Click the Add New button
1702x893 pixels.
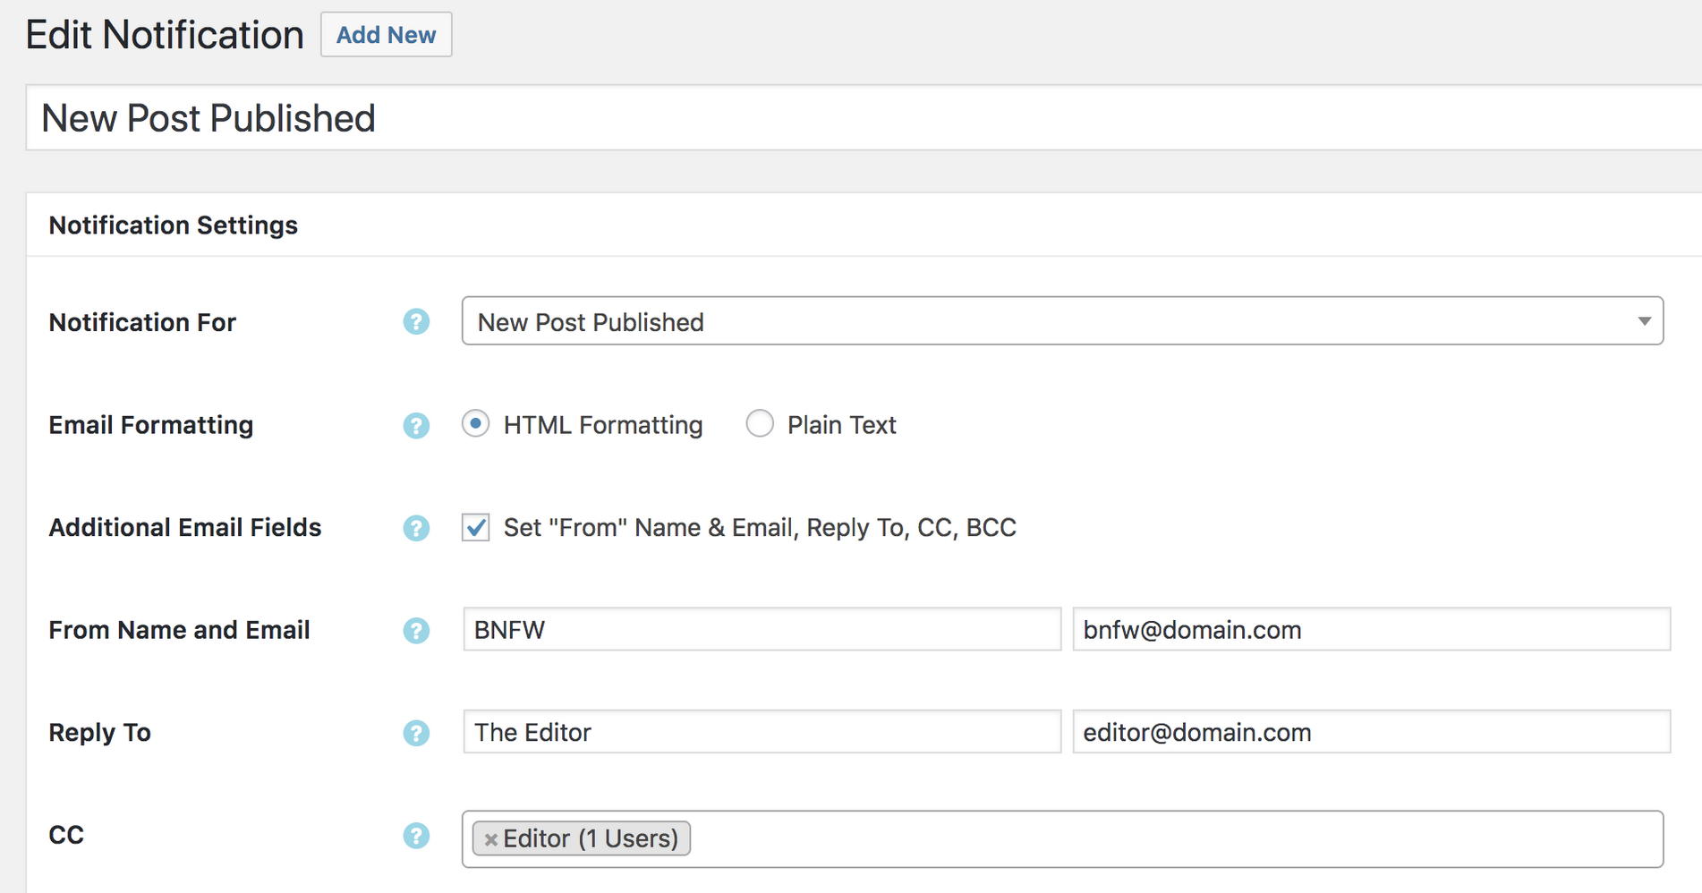tap(386, 34)
